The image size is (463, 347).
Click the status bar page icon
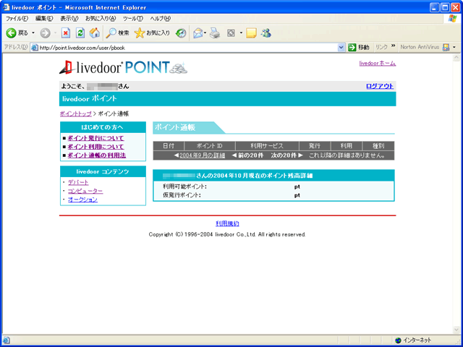coord(7,340)
